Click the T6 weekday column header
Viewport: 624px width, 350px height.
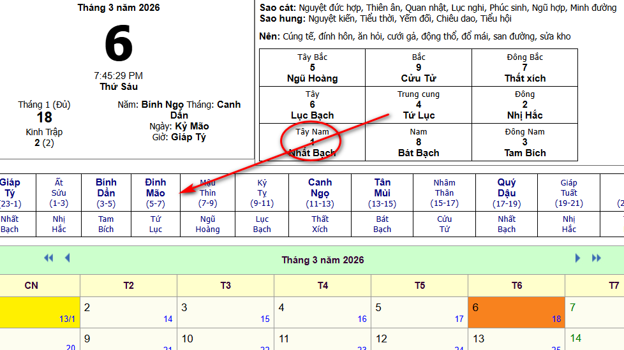[516, 286]
